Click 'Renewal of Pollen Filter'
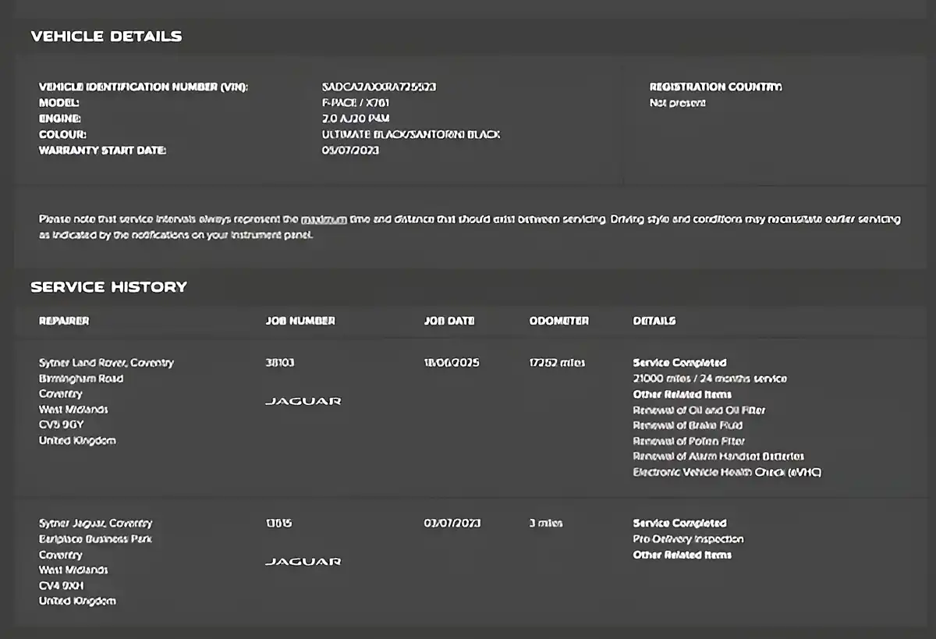Image resolution: width=936 pixels, height=639 pixels. (690, 441)
